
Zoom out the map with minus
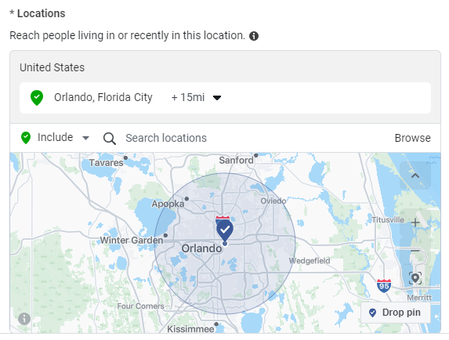(415, 251)
